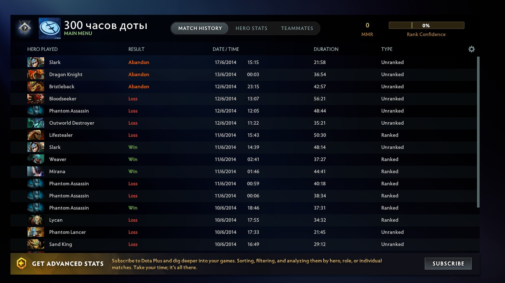Sort by the Duration column header
This screenshot has width=505, height=283.
tap(326, 49)
